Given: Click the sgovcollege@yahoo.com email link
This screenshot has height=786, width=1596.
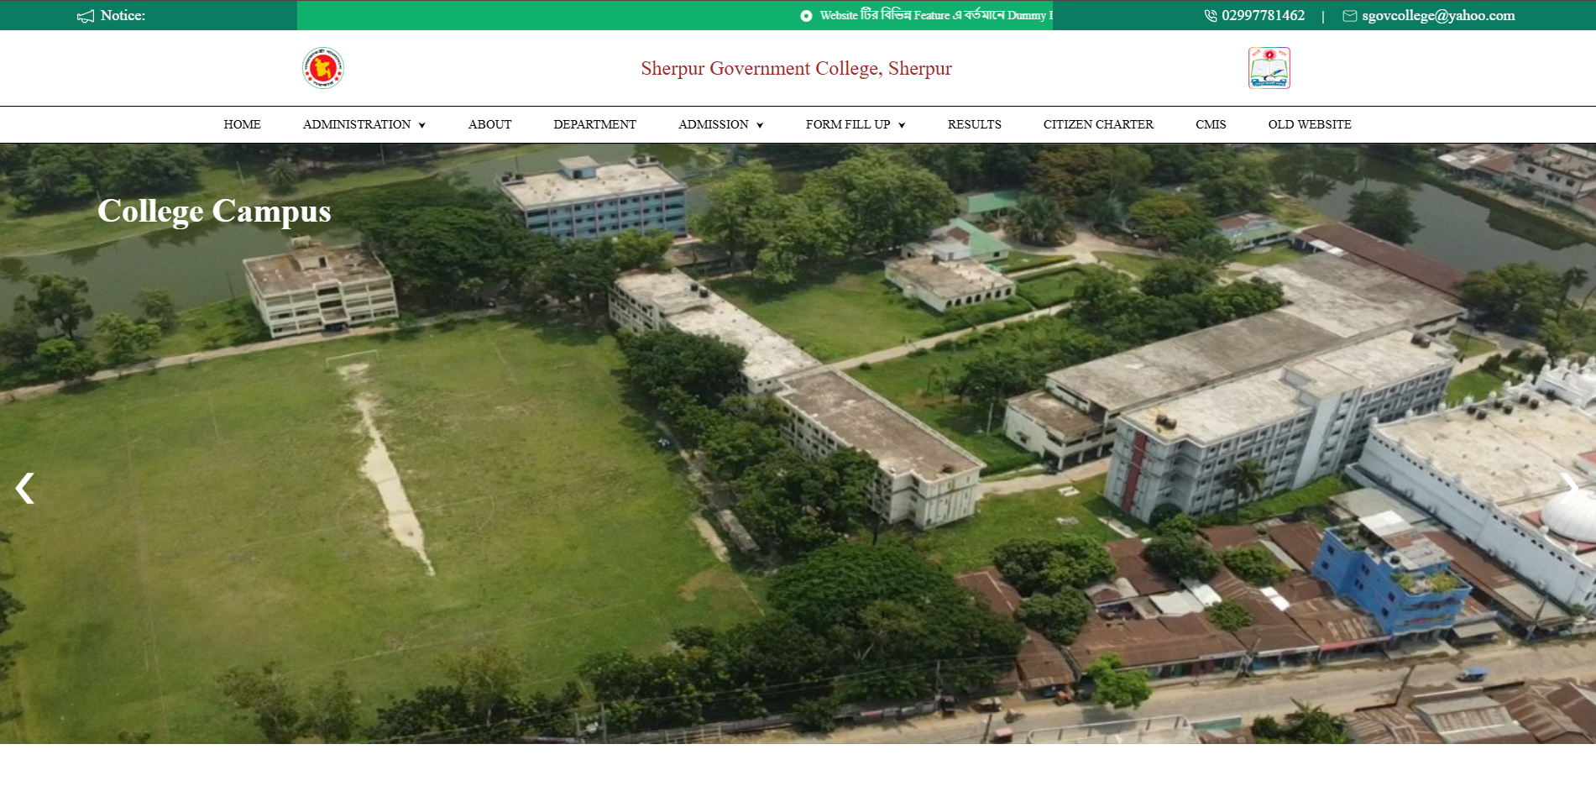Looking at the screenshot, I should coord(1437,16).
